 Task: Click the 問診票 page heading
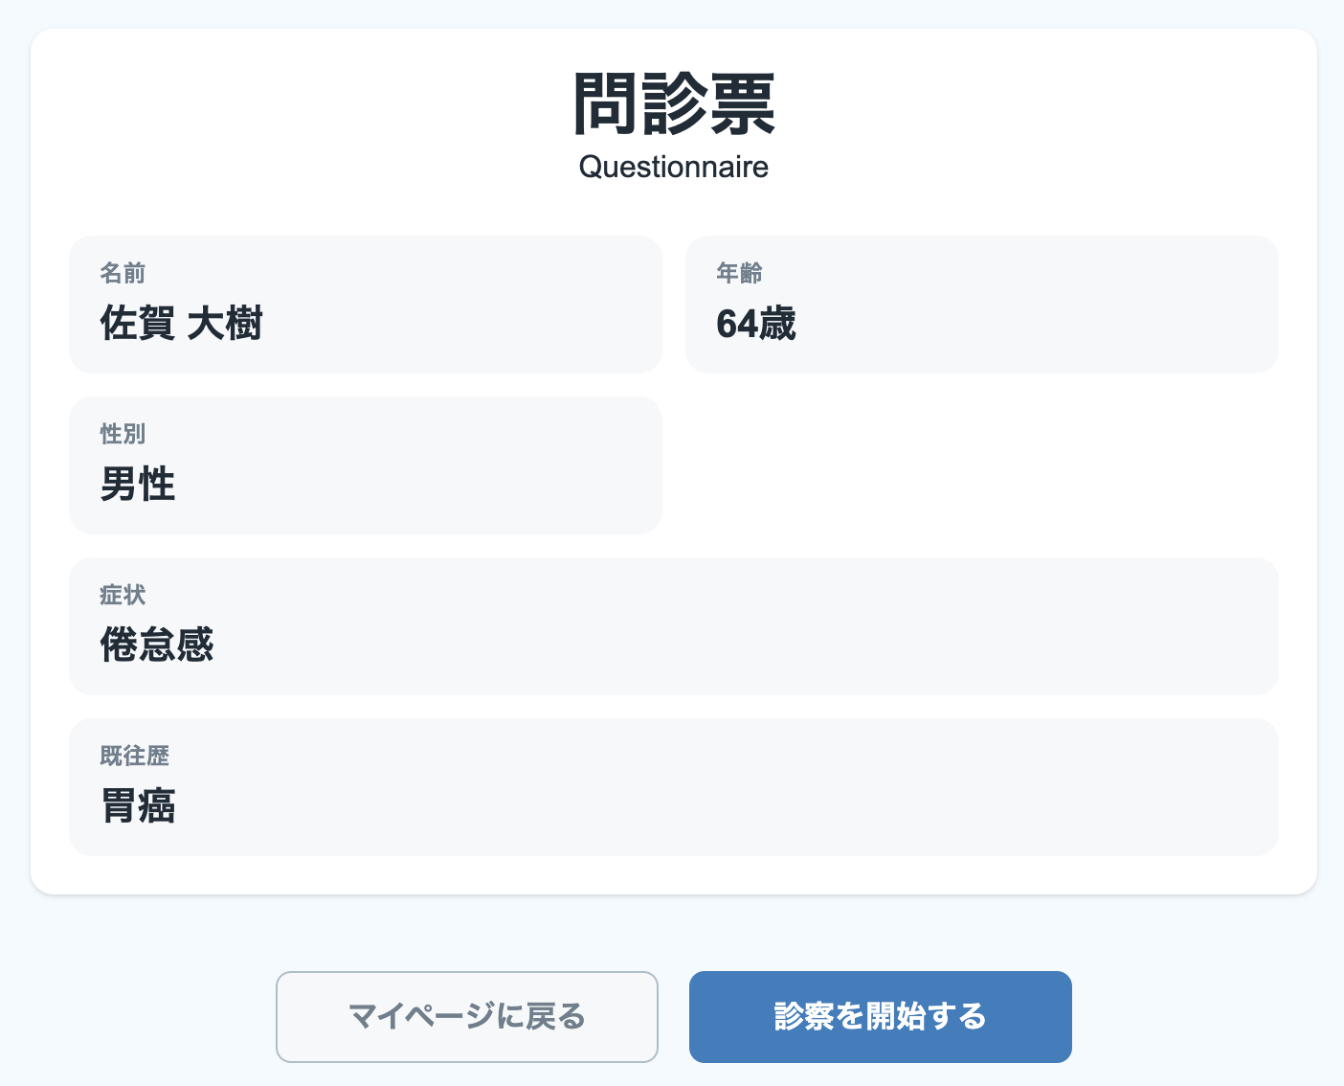tap(673, 104)
